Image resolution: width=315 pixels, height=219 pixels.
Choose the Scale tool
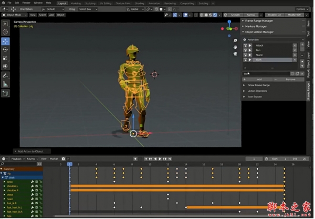click(x=6, y=58)
